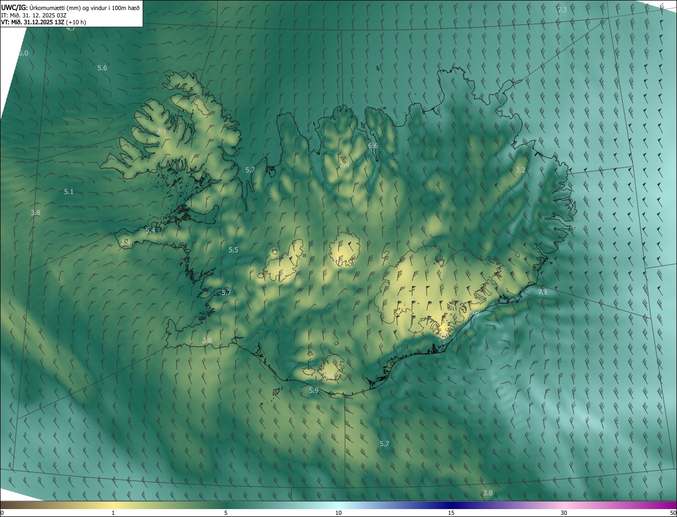Click the '50' tick on the color scale
The image size is (677, 517).
[673, 513]
